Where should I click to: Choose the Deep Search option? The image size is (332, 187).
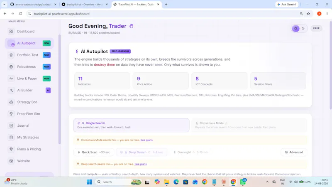point(142,152)
